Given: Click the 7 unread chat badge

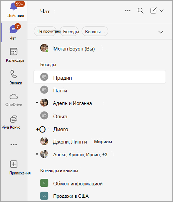Looking at the screenshot, I should 18,26.
